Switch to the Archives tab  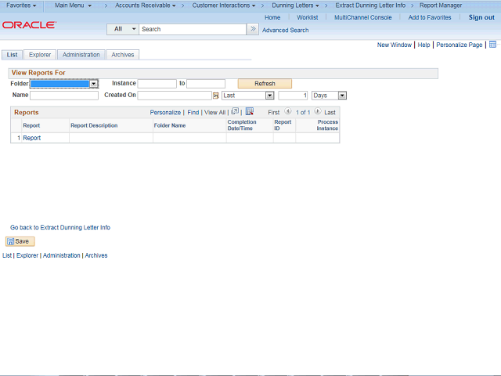[123, 55]
